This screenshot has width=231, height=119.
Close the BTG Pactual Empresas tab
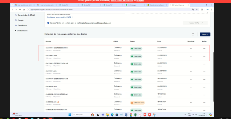pyautogui.click(x=188, y=5)
